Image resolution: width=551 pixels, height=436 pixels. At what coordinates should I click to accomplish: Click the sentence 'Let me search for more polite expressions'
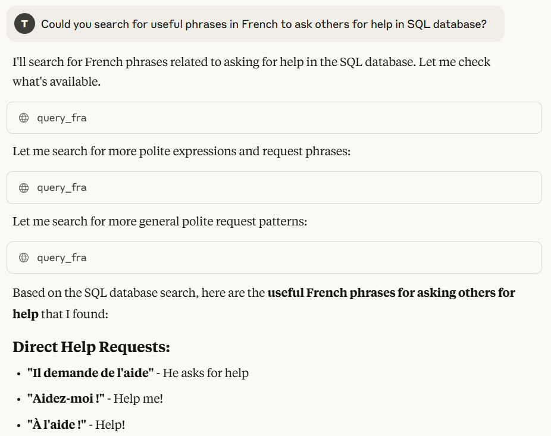[181, 151]
